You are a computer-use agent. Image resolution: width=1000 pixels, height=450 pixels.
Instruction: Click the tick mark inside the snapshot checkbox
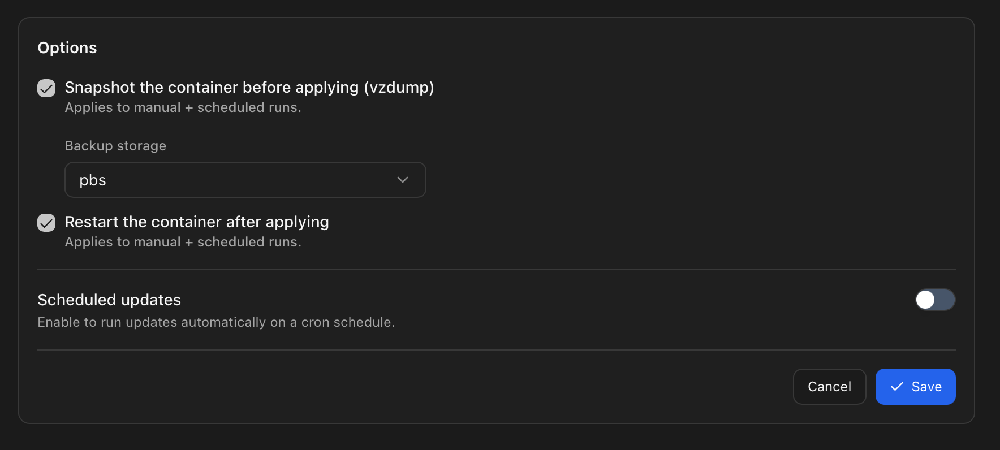(46, 88)
